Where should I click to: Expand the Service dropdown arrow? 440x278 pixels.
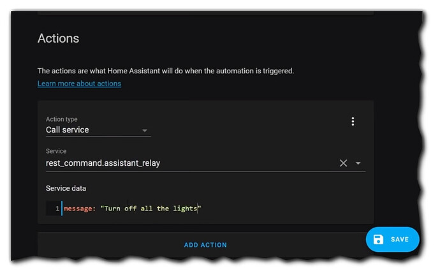358,163
